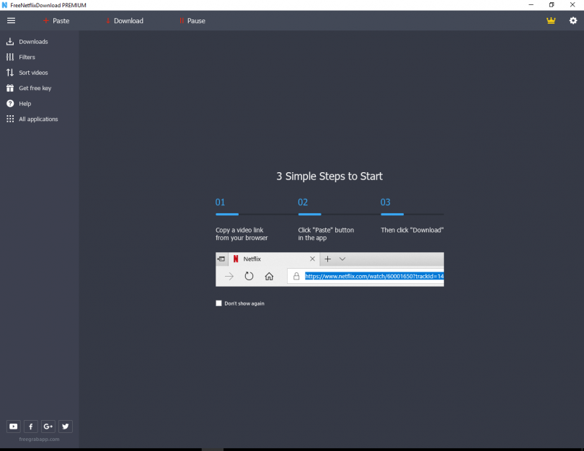Open the hamburger menu
This screenshot has height=451, width=584.
tap(11, 21)
